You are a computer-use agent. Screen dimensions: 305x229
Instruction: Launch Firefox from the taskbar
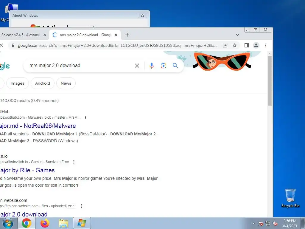45,223
